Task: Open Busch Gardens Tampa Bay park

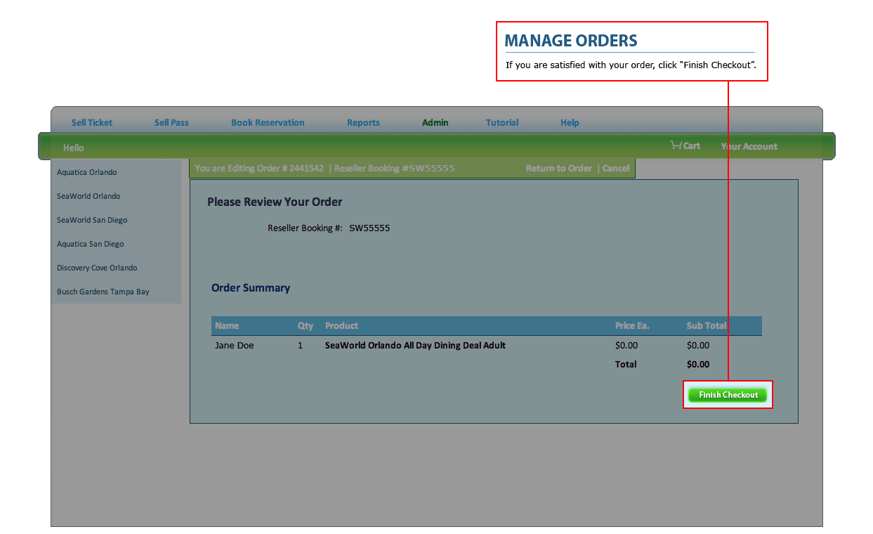Action: pos(103,292)
